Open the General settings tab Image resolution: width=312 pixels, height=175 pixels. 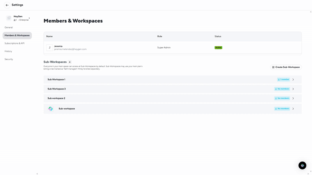click(9, 28)
